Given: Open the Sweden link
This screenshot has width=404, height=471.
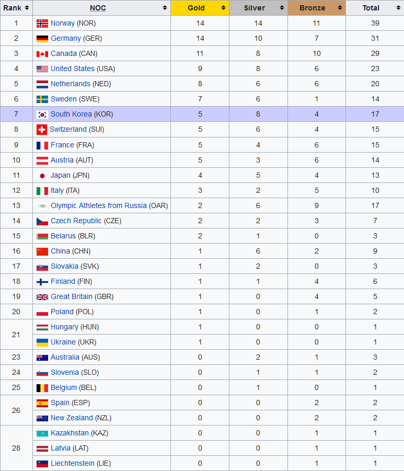Looking at the screenshot, I should [64, 99].
